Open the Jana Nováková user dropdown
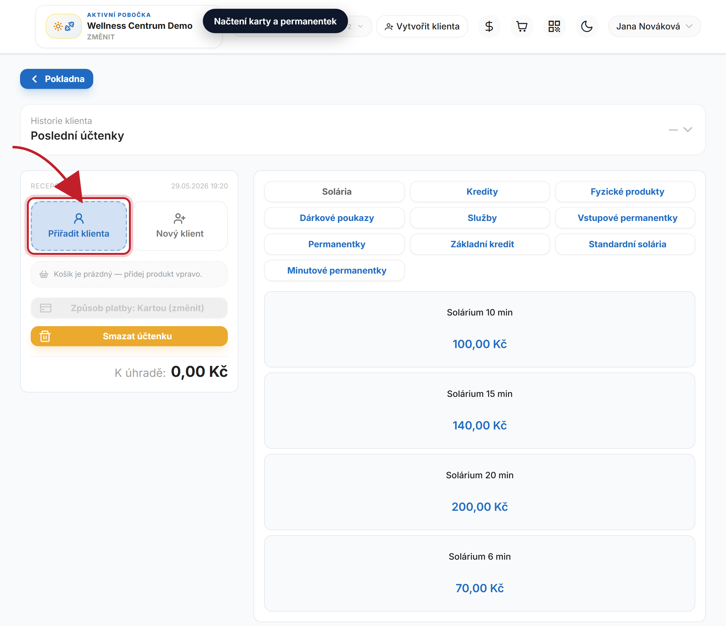This screenshot has height=626, width=726. (654, 26)
